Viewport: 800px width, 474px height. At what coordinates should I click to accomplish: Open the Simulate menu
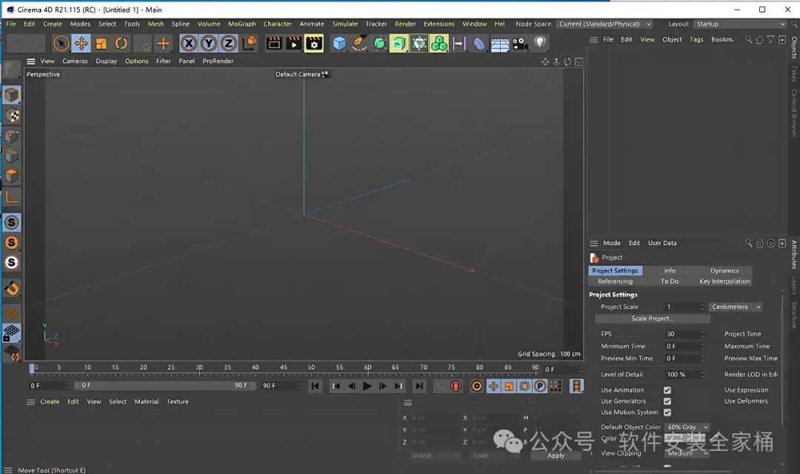point(345,24)
